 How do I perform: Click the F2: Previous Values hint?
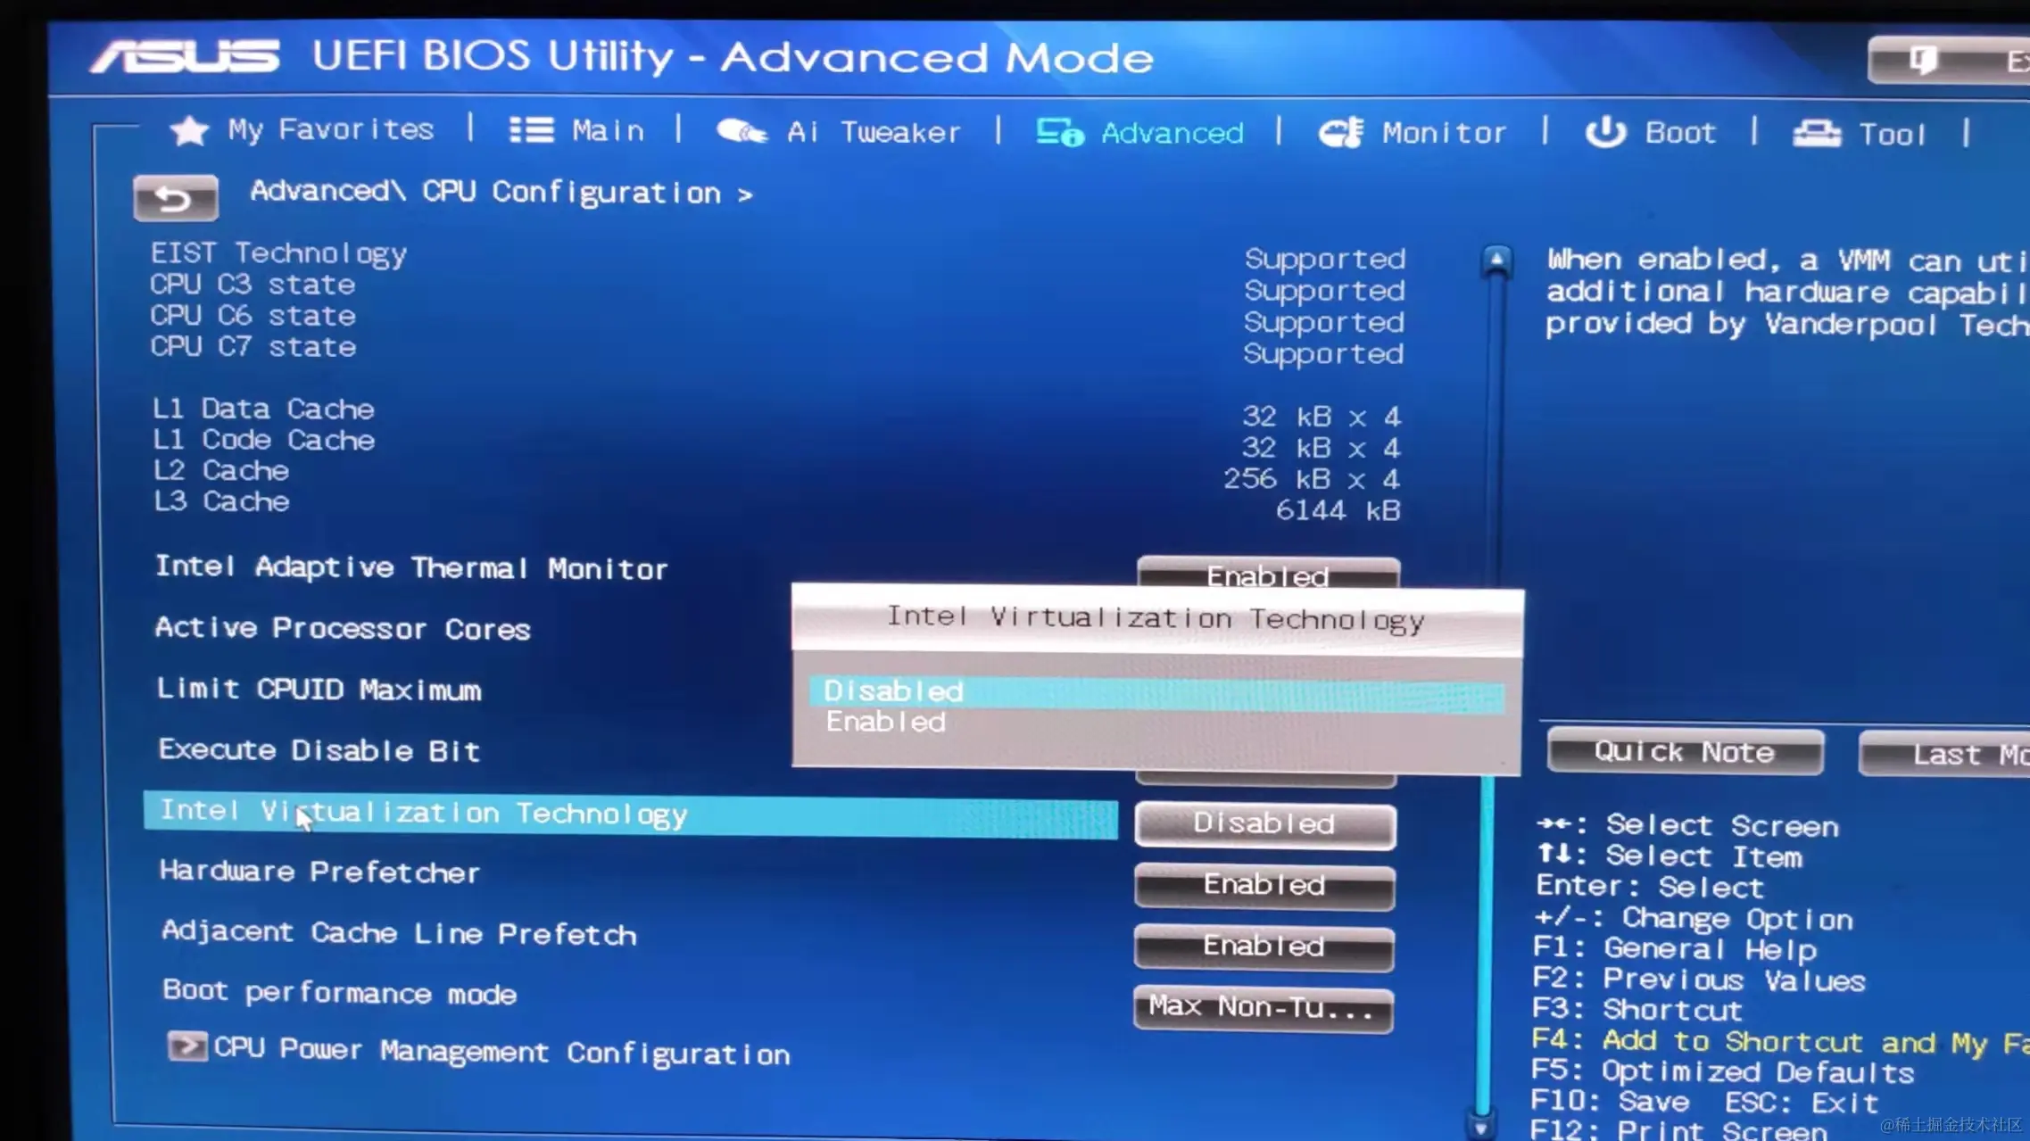(1699, 980)
